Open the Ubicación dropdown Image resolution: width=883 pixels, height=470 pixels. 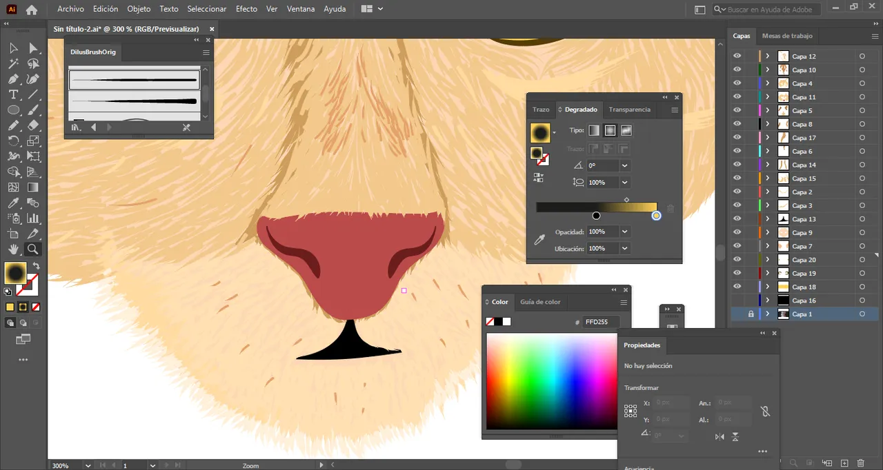tap(624, 249)
